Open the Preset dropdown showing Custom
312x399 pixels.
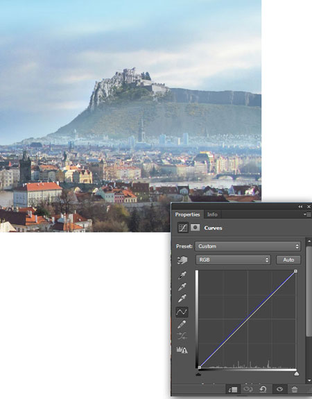pos(248,246)
